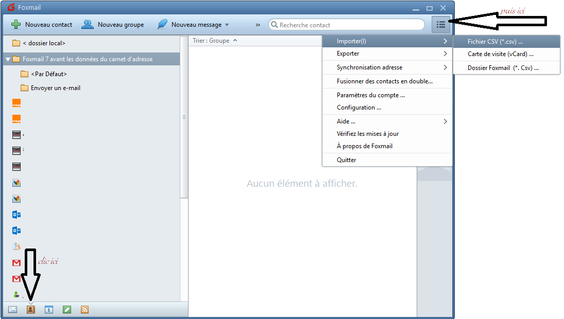This screenshot has width=564, height=319.
Task: Open the main menu list icon
Action: click(440, 25)
